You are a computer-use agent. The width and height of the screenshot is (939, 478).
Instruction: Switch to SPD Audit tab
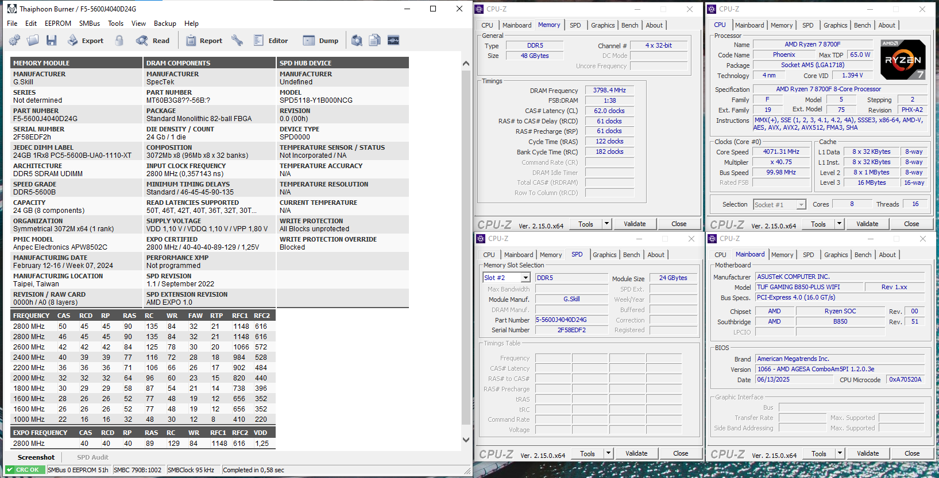coord(92,457)
